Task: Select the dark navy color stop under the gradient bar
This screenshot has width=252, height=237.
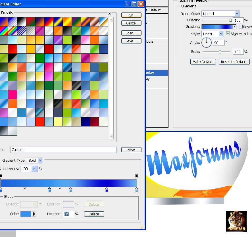Action: (107, 190)
